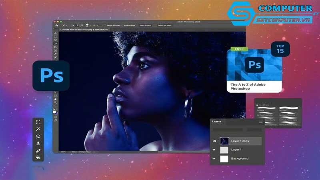Open the Layers panel hamburger menu
320x180 pixels.
tap(261, 122)
